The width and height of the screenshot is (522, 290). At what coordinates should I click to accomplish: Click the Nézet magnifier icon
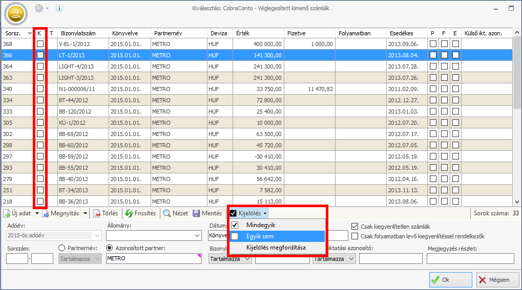(167, 213)
